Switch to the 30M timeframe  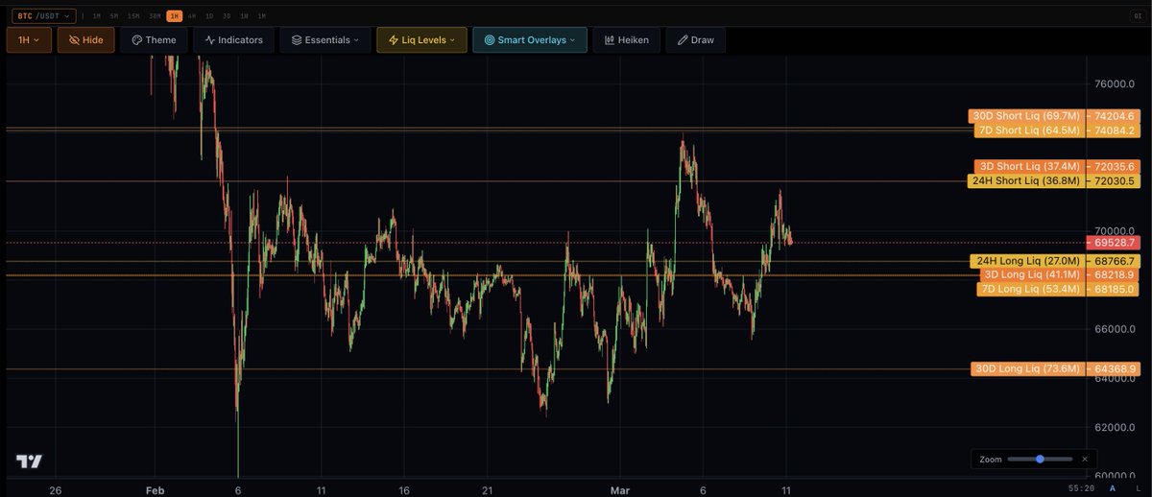click(155, 16)
